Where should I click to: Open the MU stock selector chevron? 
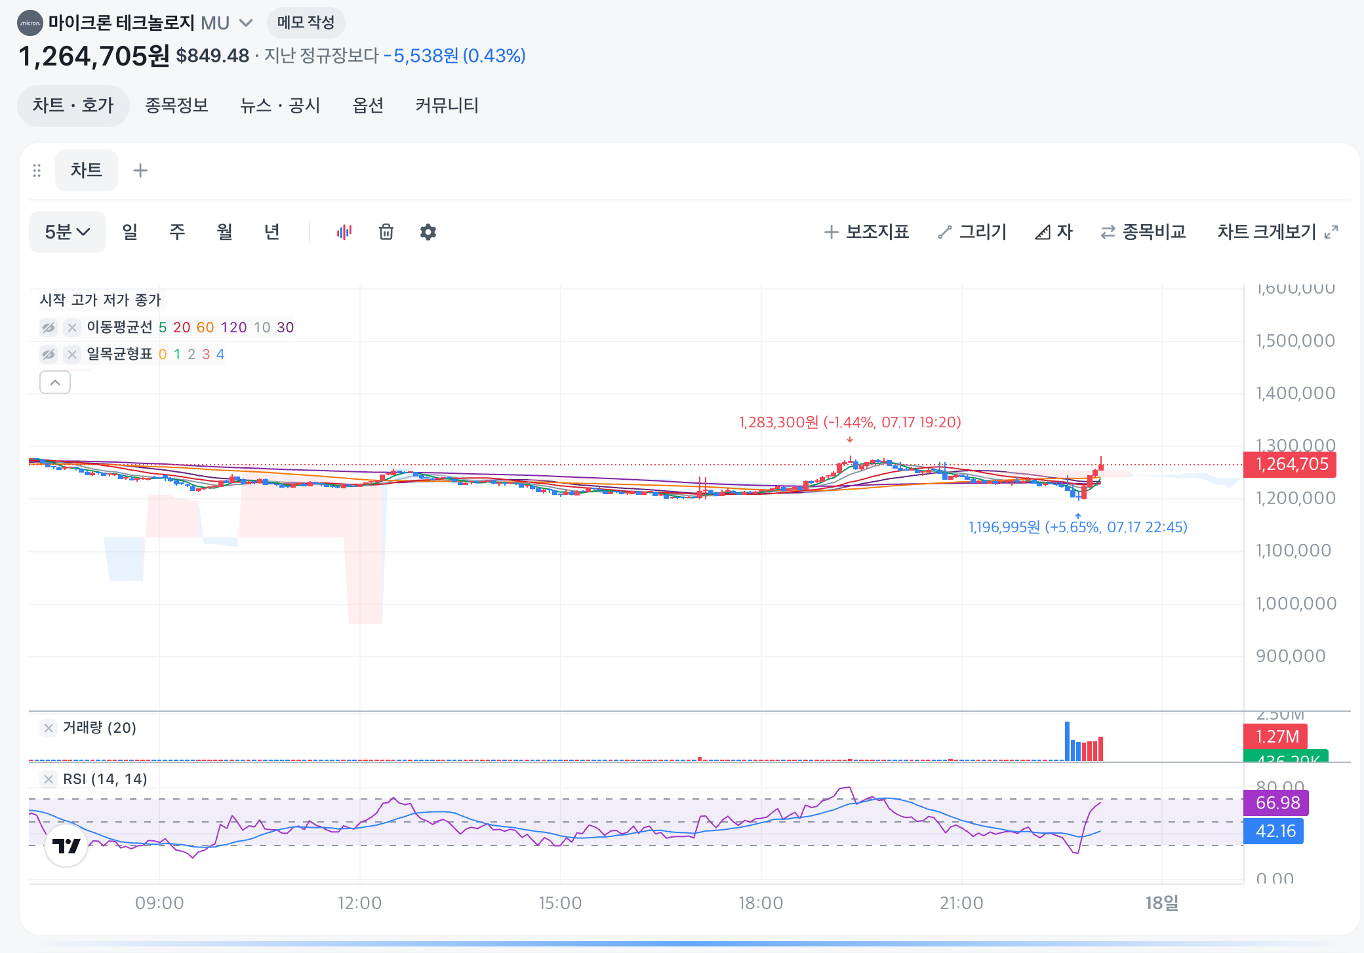(246, 23)
